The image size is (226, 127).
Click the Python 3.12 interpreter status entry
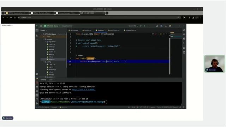[167, 107]
